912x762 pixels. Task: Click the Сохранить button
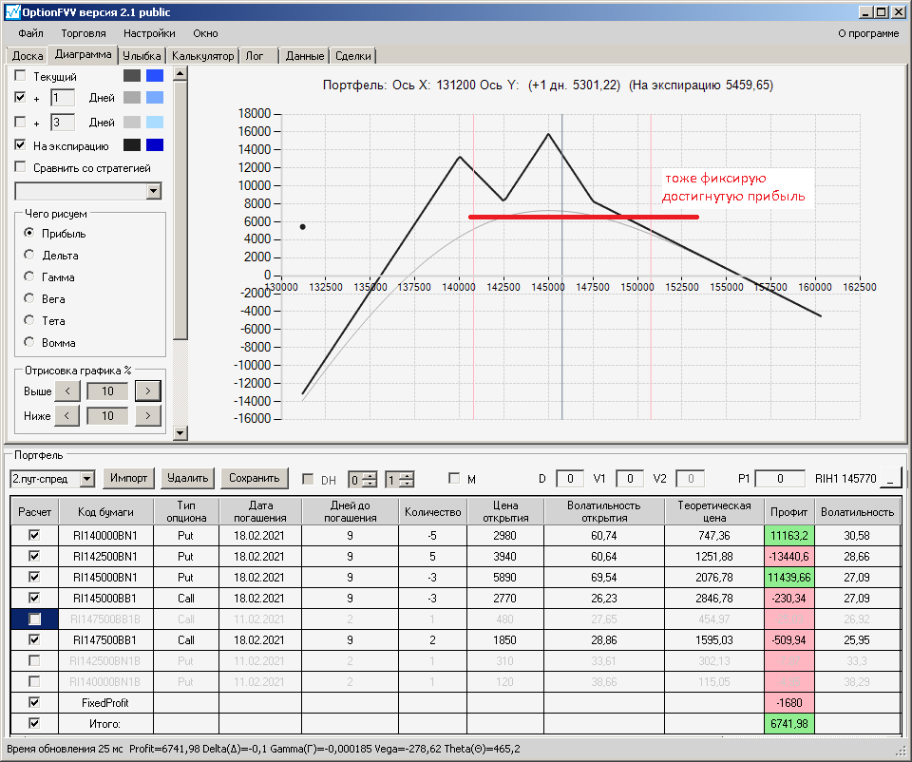255,478
